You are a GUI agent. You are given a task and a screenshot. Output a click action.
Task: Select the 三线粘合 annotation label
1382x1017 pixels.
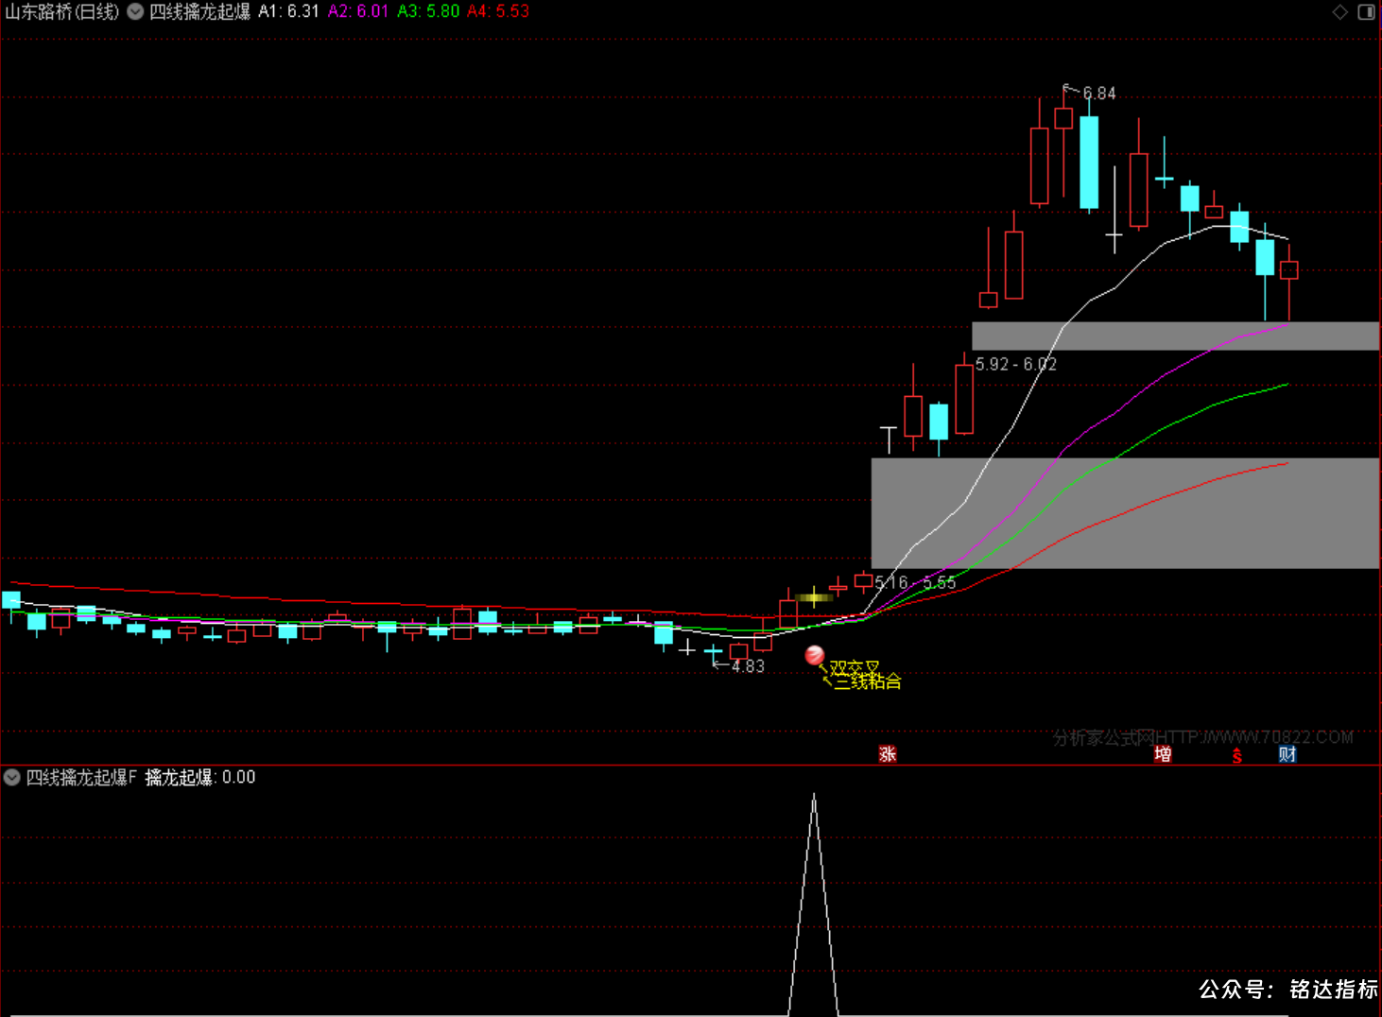click(868, 681)
